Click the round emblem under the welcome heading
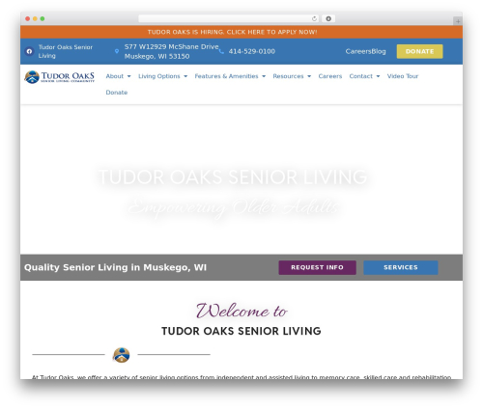Image resolution: width=483 pixels, height=408 pixels. (x=121, y=355)
